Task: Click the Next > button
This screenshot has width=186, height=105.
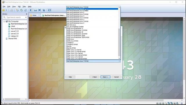Action: (x=105, y=77)
